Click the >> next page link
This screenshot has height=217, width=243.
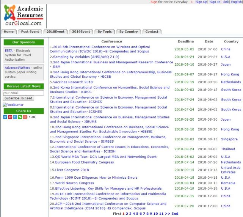[168, 214]
